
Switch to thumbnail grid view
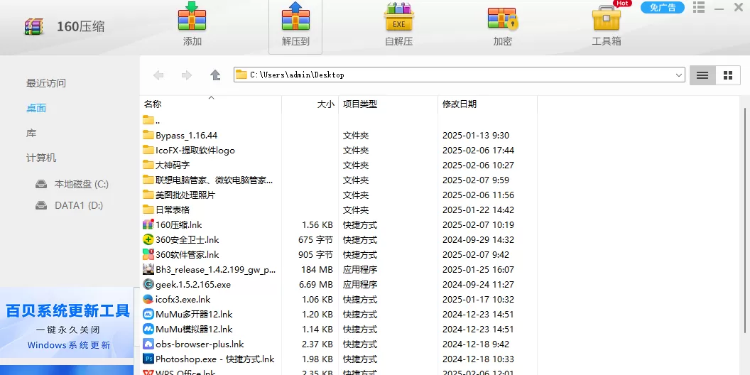[x=727, y=75]
